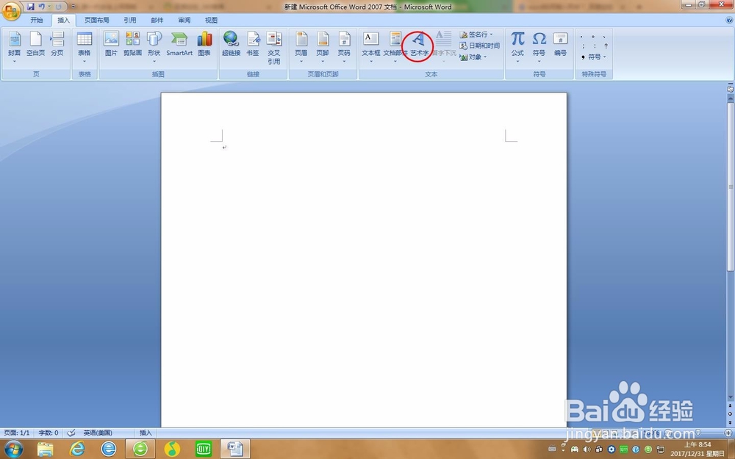
Task: Open the 页眉 header dropdown
Action: pos(301,47)
